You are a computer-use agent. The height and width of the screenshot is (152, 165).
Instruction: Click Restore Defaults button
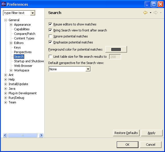click(126, 133)
